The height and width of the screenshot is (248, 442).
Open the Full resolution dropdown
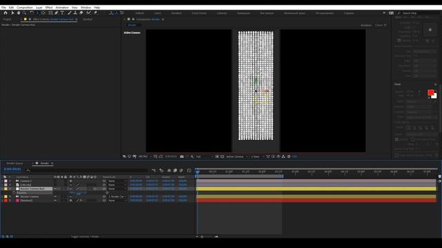(204, 156)
